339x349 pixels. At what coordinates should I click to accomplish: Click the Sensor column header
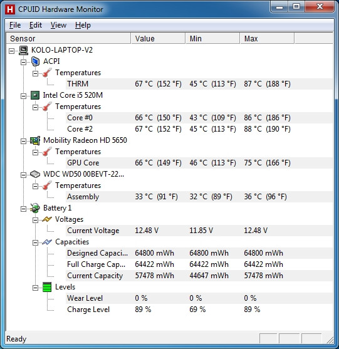[68, 38]
